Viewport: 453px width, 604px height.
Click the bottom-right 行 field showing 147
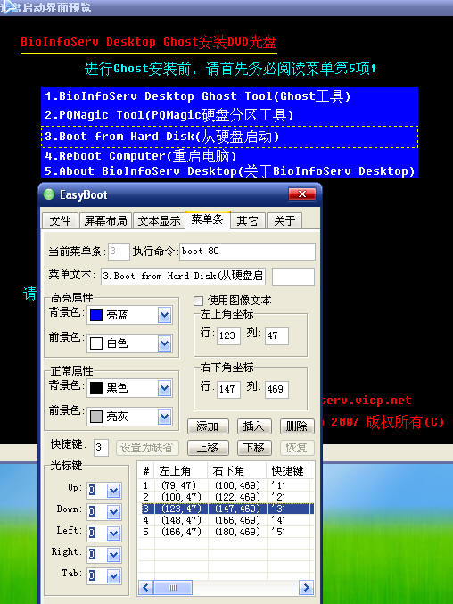(x=228, y=389)
